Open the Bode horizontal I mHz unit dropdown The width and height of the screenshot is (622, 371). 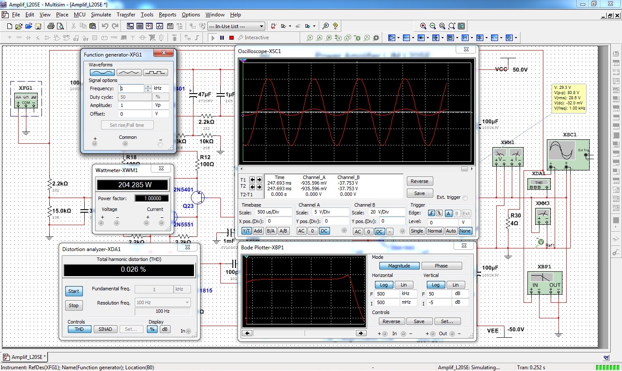tap(409, 302)
